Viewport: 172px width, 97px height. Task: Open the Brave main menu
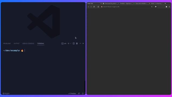pyautogui.click(x=169, y=7)
